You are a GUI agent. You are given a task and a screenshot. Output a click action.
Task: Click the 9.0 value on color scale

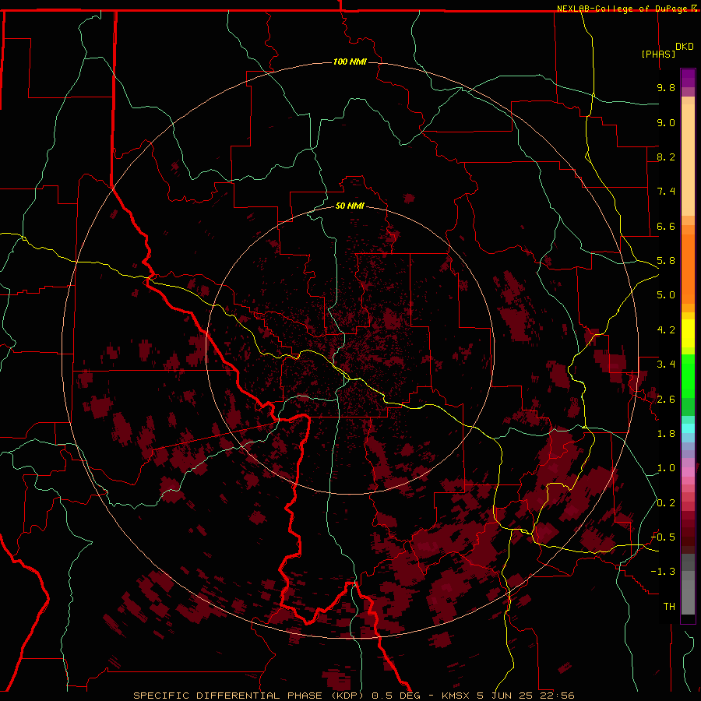pos(666,122)
